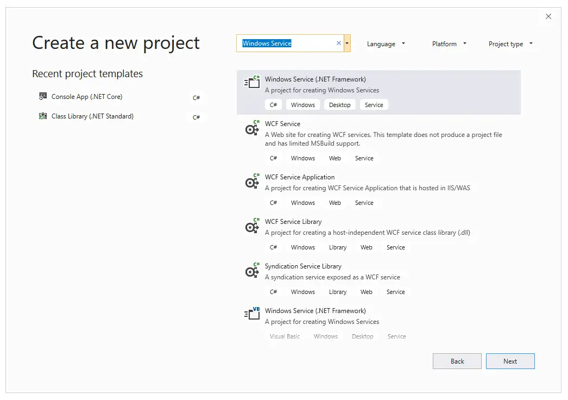Clear the search box with the X
Screen dimensions: 568x400
coord(339,43)
